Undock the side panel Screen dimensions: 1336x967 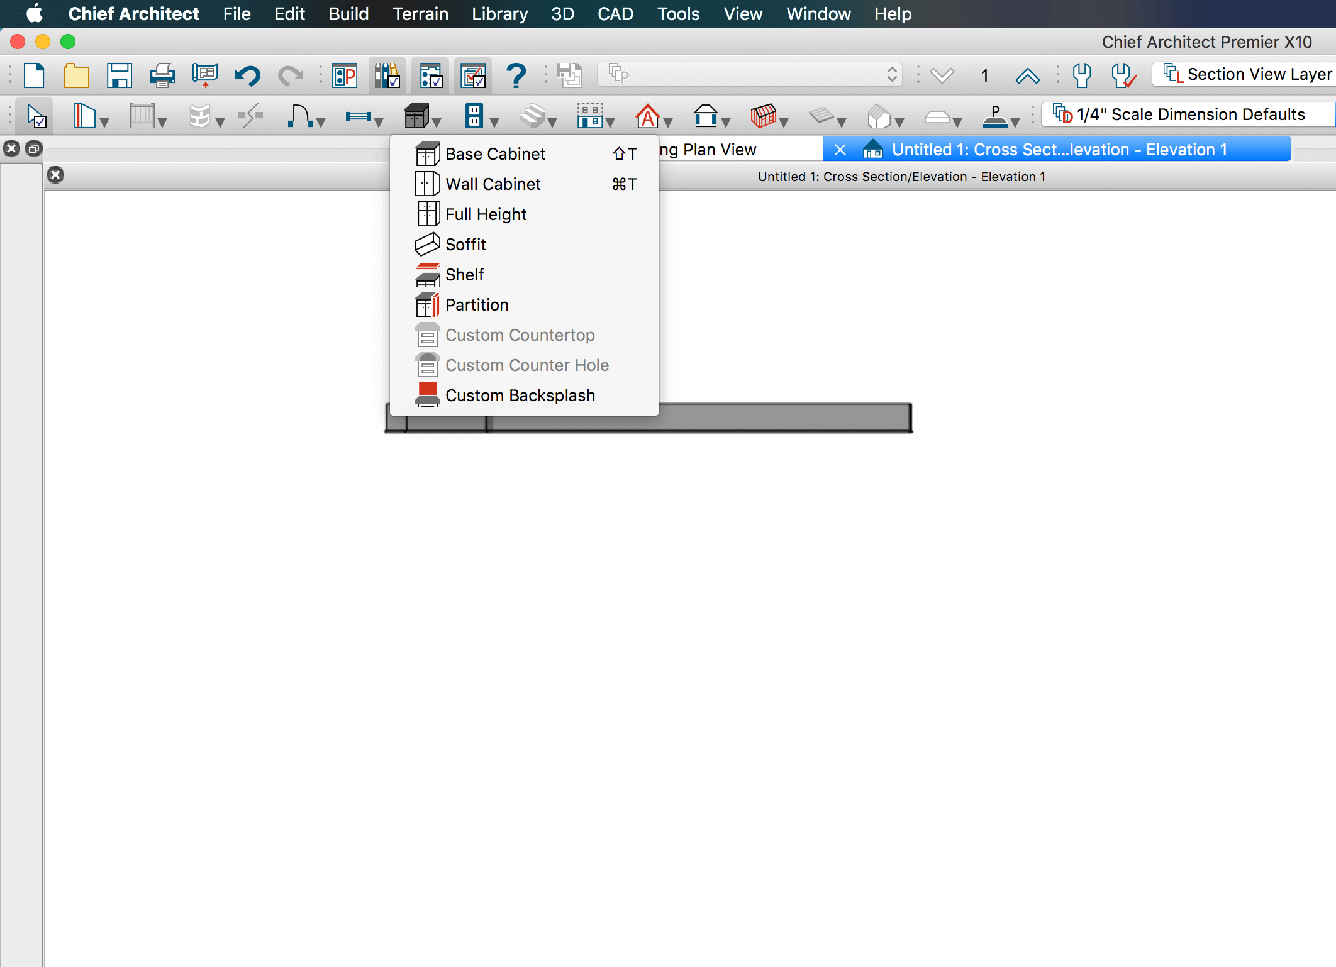[34, 149]
